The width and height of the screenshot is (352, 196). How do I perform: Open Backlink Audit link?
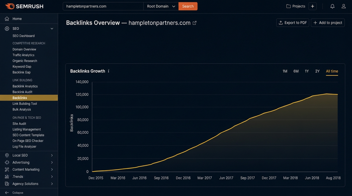[x=22, y=92]
